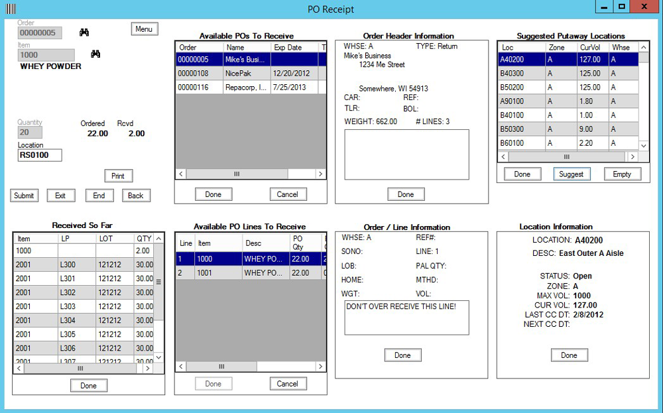Click the Item field showing 1000

point(46,55)
